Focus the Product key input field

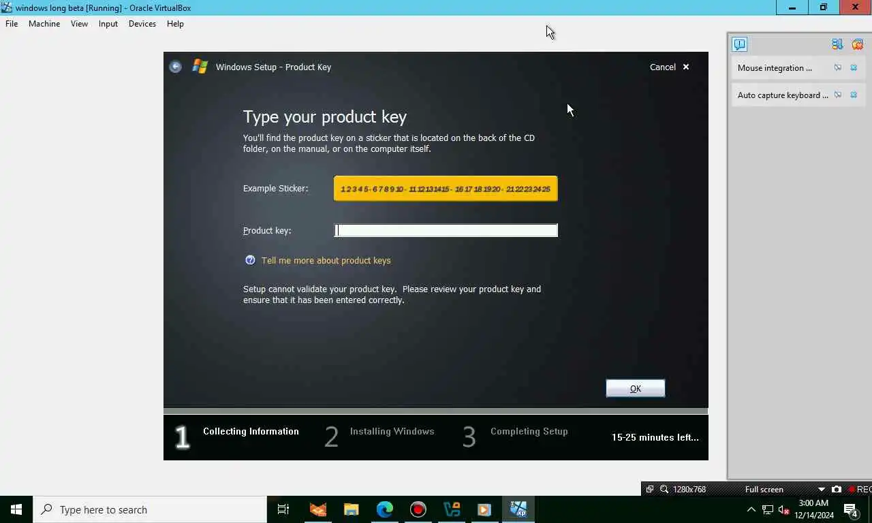coord(446,230)
